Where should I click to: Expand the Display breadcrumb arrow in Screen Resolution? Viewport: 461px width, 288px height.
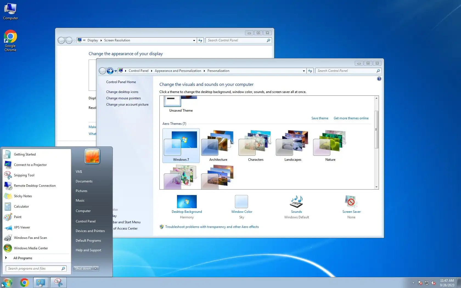click(101, 40)
